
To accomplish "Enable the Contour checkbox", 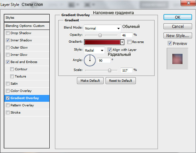I will 12,69.
